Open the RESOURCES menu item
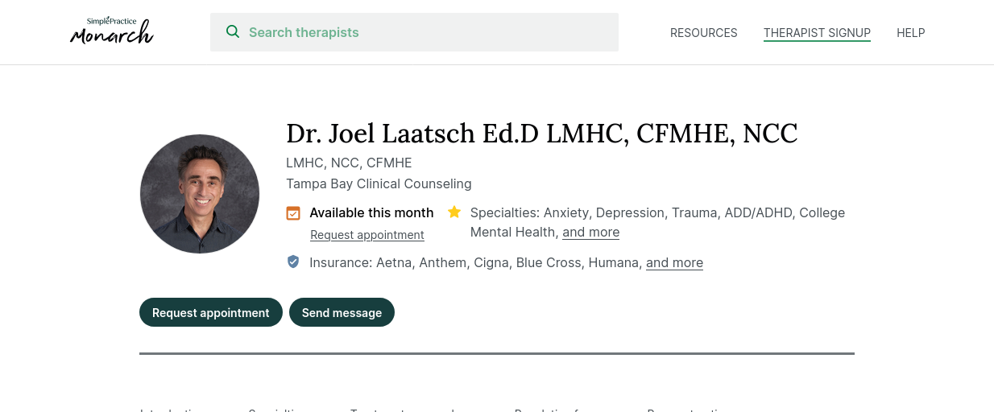This screenshot has width=994, height=412. (703, 33)
